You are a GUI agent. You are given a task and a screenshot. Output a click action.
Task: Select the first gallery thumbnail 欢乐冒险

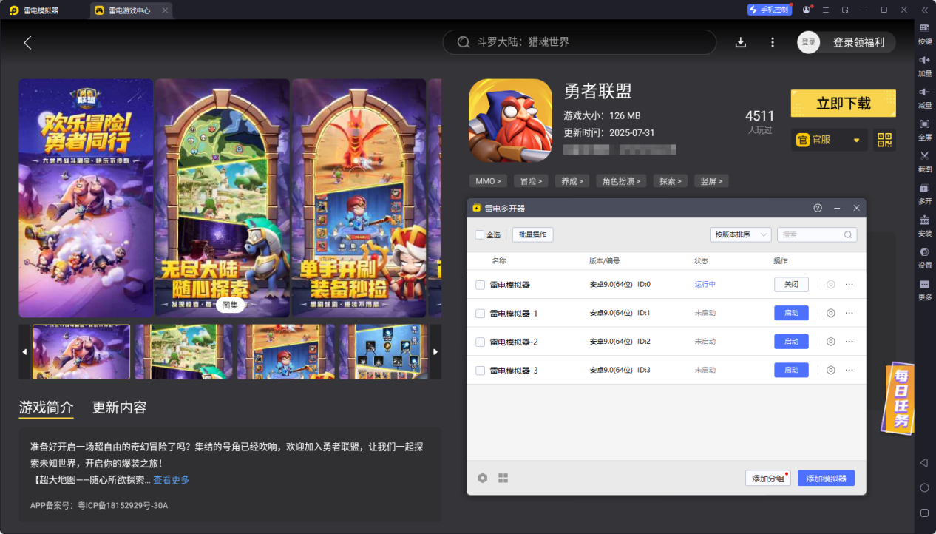tap(81, 351)
